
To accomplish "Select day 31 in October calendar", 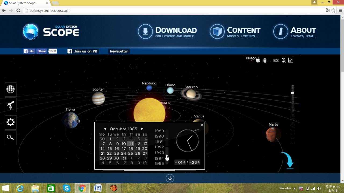I will coord(124,158).
